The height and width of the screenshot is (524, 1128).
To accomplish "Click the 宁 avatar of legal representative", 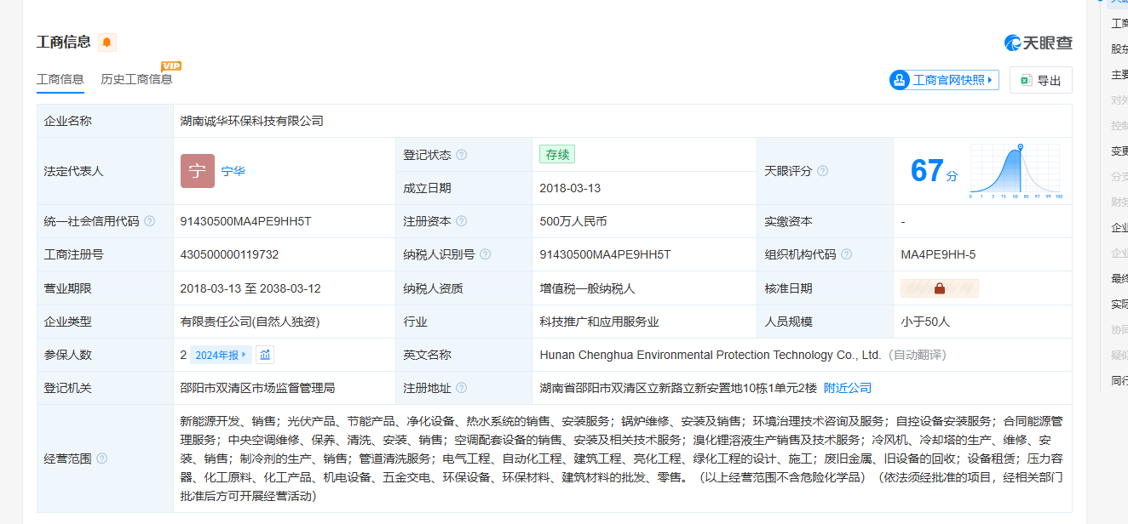I will pyautogui.click(x=197, y=171).
